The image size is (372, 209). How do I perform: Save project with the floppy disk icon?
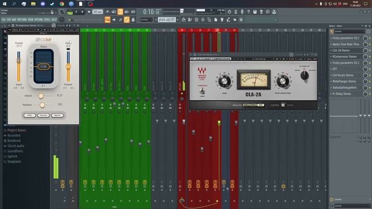[x=255, y=12]
